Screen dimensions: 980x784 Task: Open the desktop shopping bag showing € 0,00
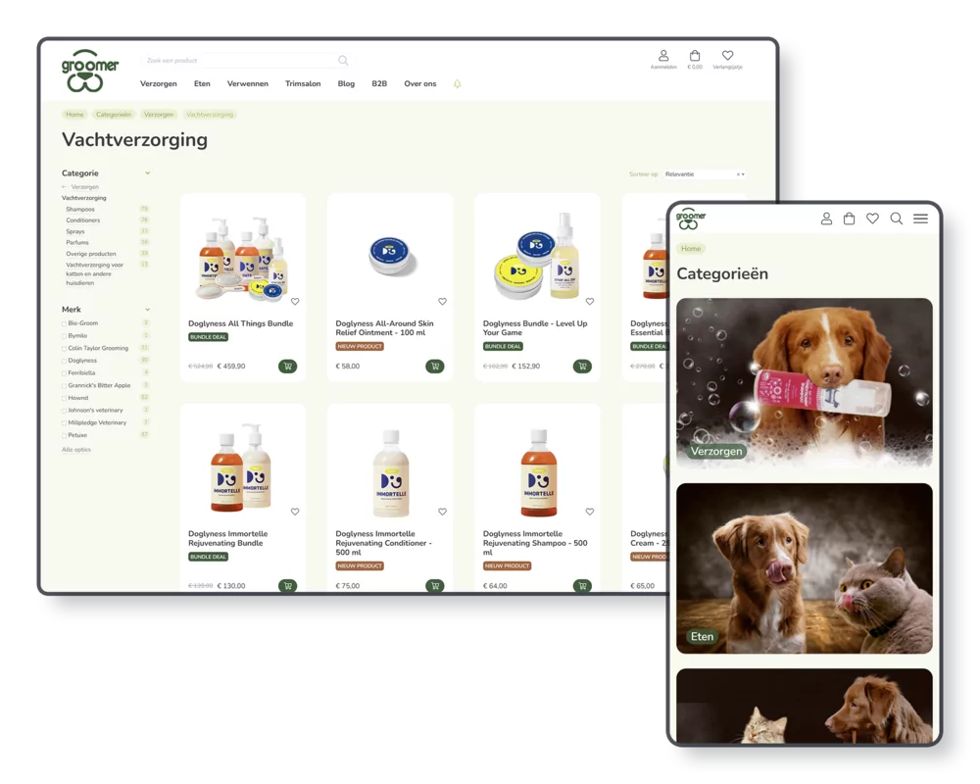point(695,57)
